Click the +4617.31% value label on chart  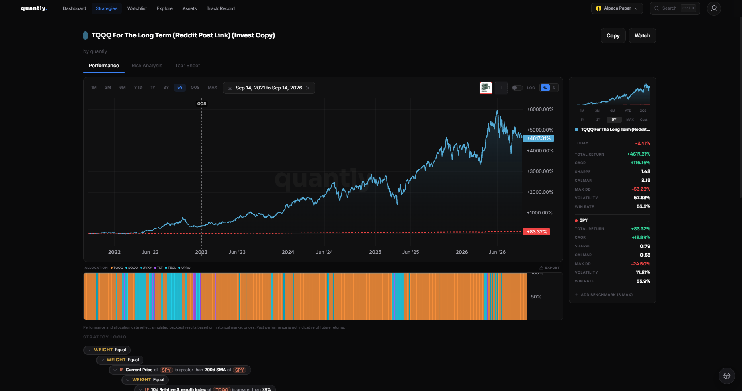coord(538,138)
